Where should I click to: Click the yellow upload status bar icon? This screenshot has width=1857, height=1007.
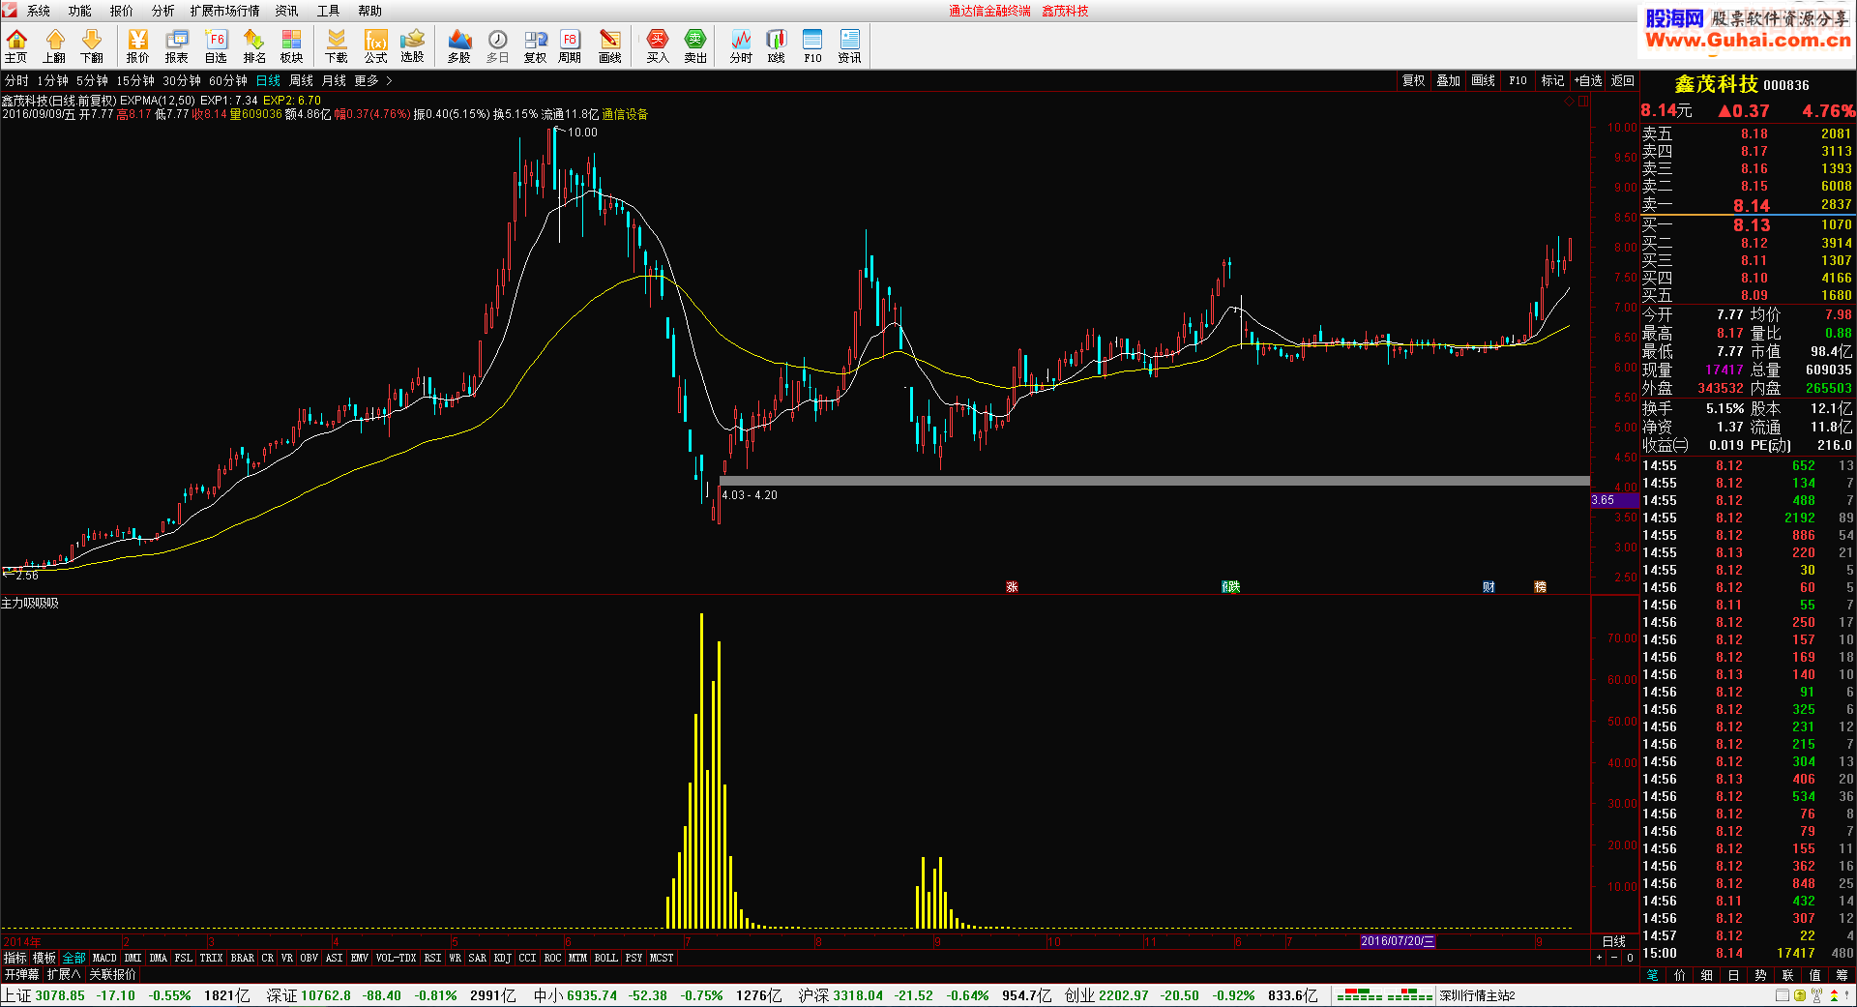pos(1800,995)
